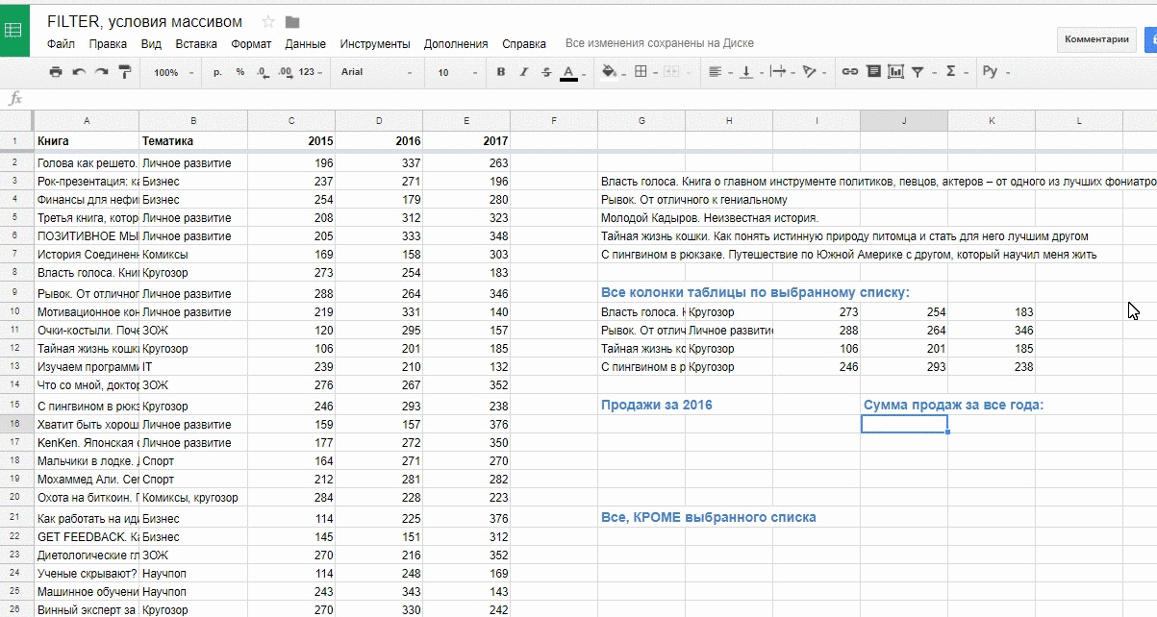Star this document
The width and height of the screenshot is (1157, 617).
(x=268, y=22)
